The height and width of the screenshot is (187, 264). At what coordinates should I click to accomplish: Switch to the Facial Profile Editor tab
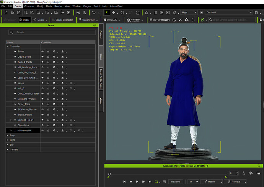101,79
